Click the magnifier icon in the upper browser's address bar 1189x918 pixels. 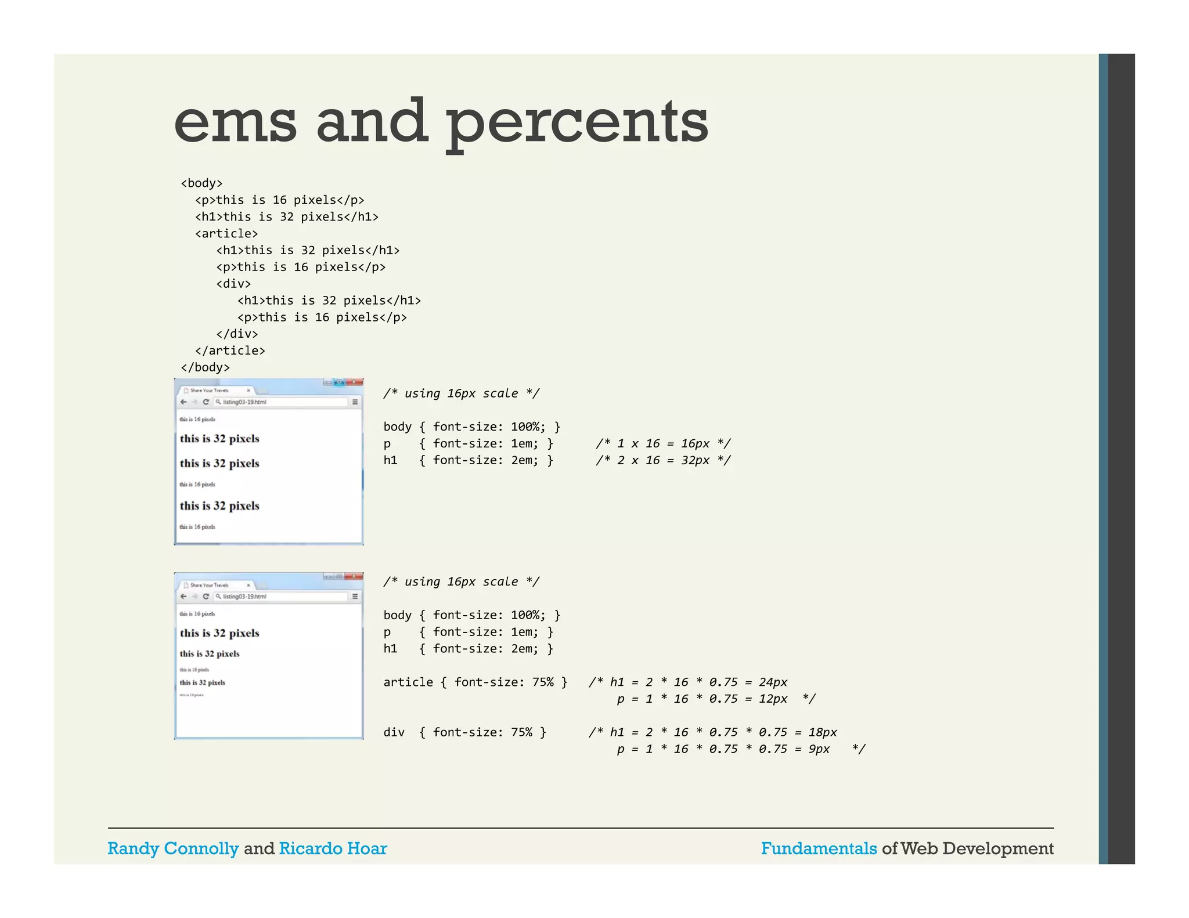218,402
